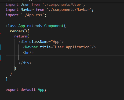The width and height of the screenshot is (124, 100).
Task: Click the './components/User' path string
Action: click(63, 5)
